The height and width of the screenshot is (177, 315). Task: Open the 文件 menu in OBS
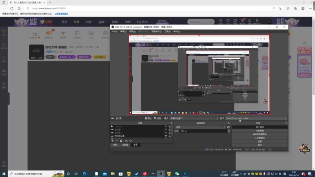[114, 31]
